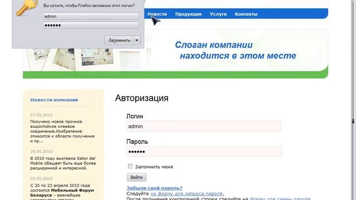Open the форму для запроса пароля link

(x=187, y=194)
